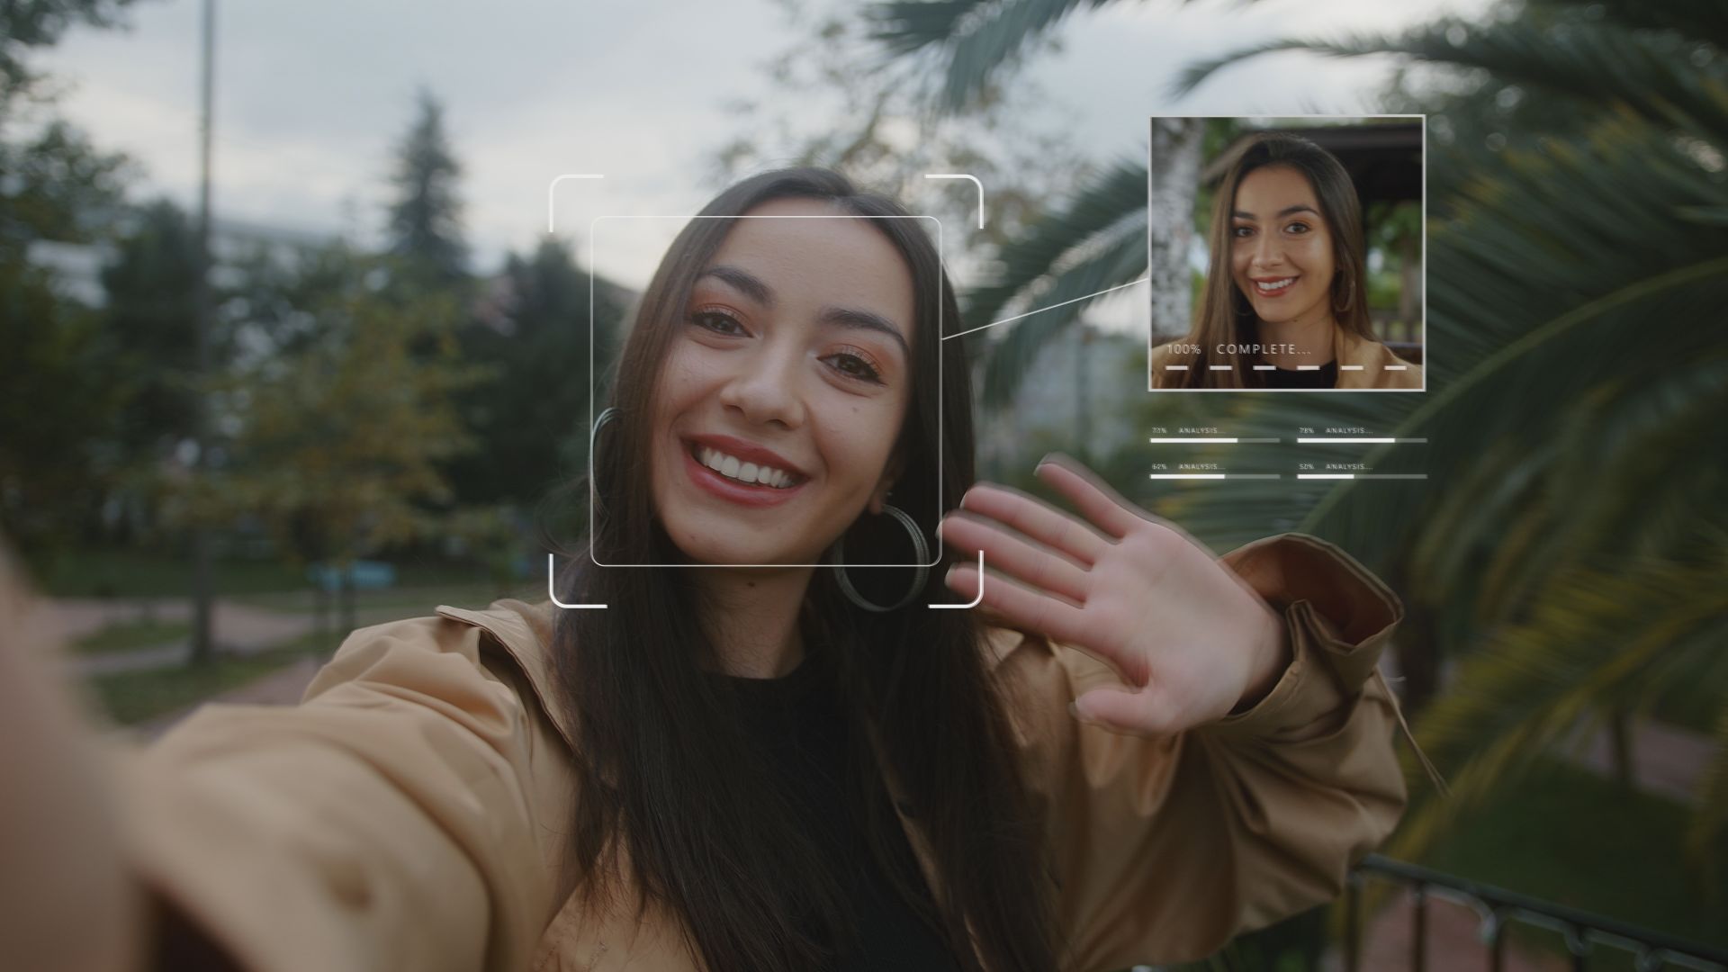
Task: Select the third dash segment under COMPLETE
Action: [x=1264, y=368]
